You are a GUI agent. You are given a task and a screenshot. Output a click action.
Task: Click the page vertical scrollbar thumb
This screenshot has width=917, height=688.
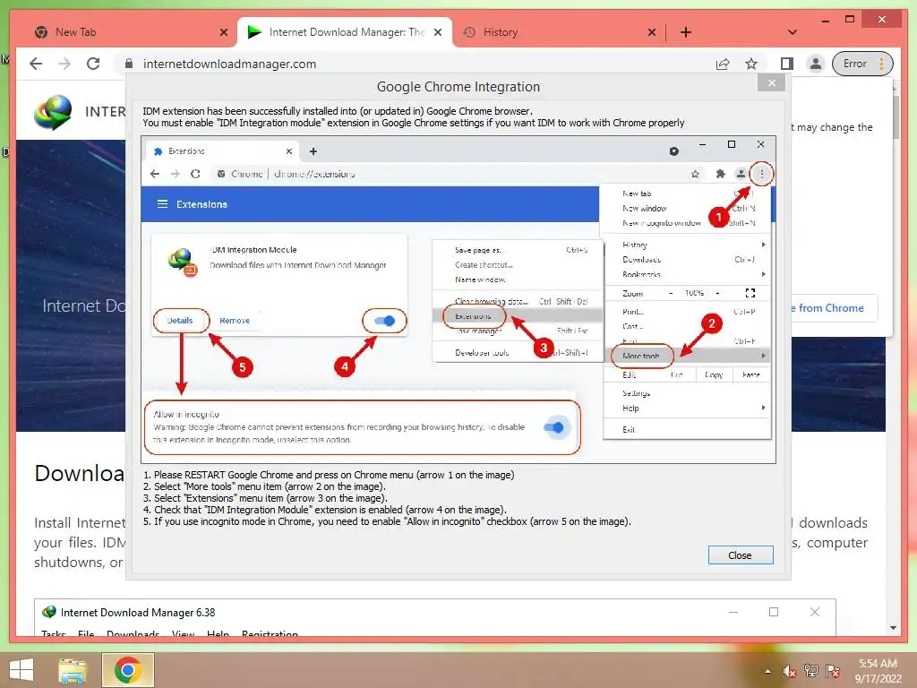[x=896, y=117]
